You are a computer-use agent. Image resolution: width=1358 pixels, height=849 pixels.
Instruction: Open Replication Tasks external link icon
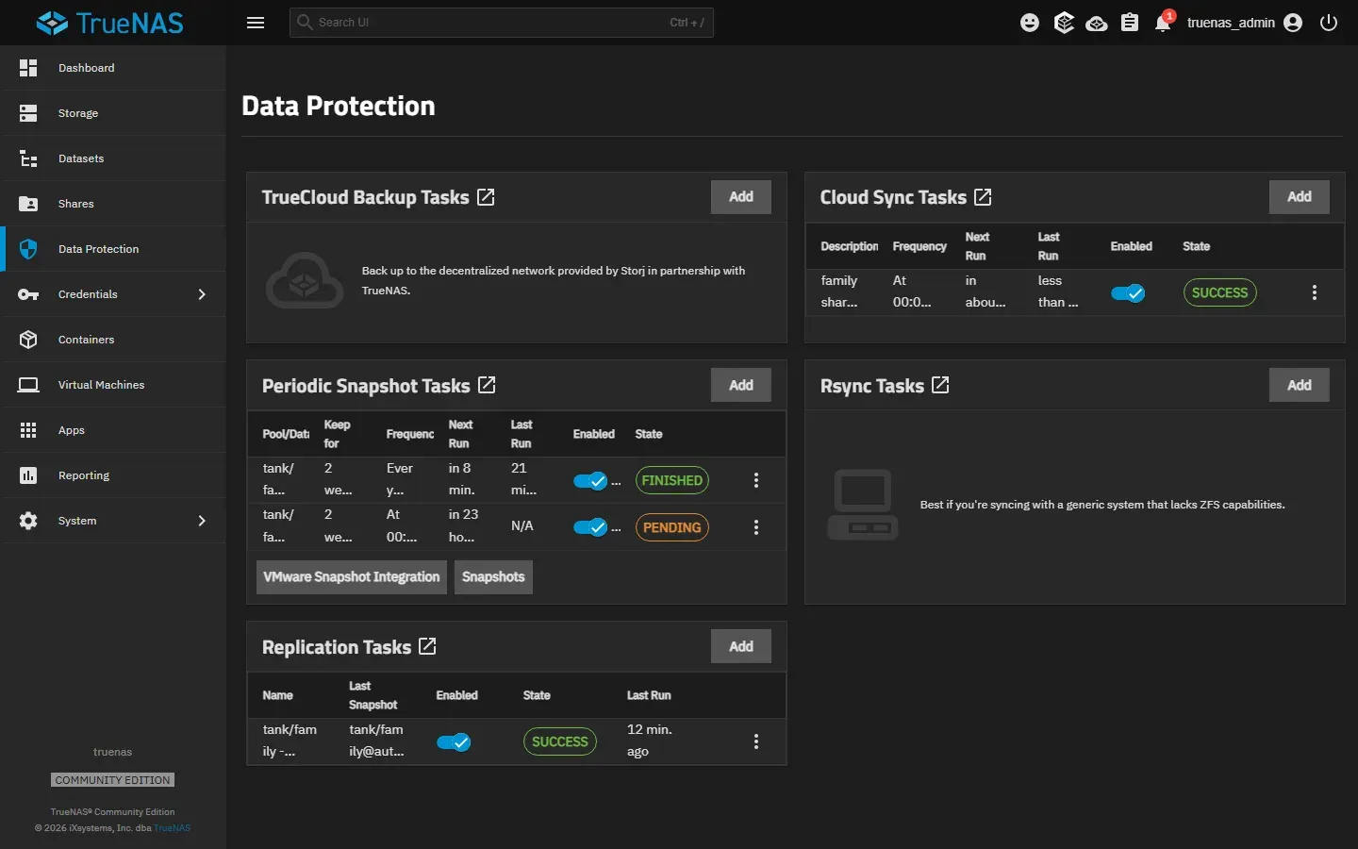pos(427,646)
